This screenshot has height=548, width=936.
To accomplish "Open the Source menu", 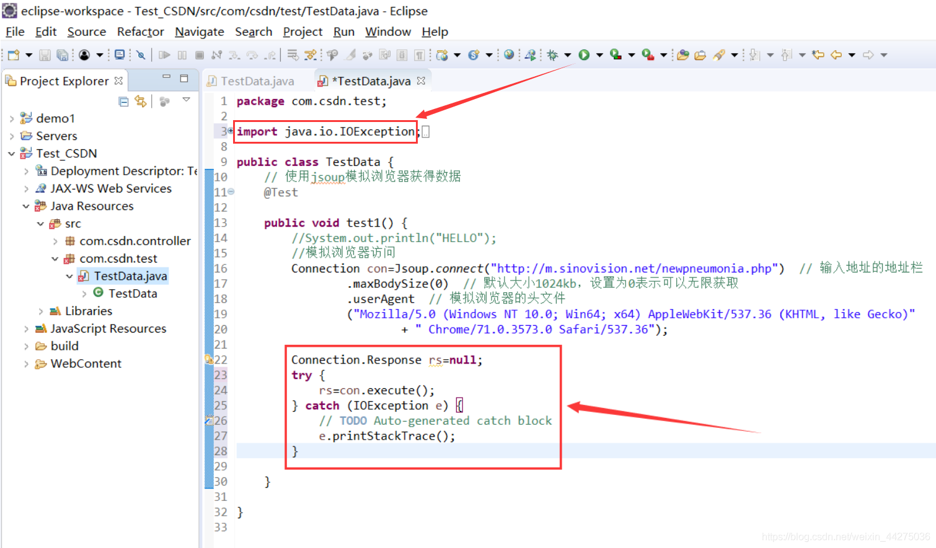I will (87, 32).
